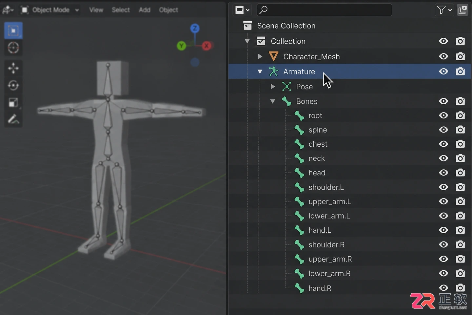Collapse the Bones list
The image size is (472, 315).
pos(273,101)
